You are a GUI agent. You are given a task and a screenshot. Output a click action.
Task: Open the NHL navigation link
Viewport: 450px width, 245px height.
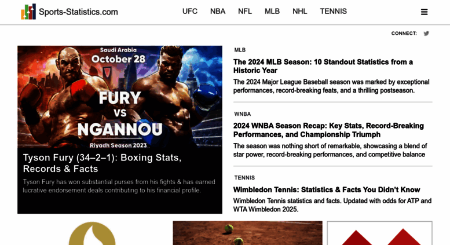pos(299,11)
